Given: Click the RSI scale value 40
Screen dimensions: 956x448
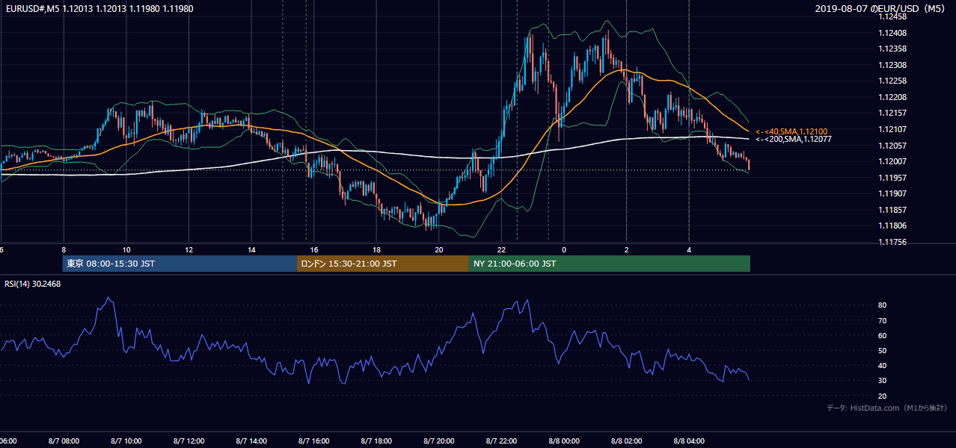Looking at the screenshot, I should 883,365.
